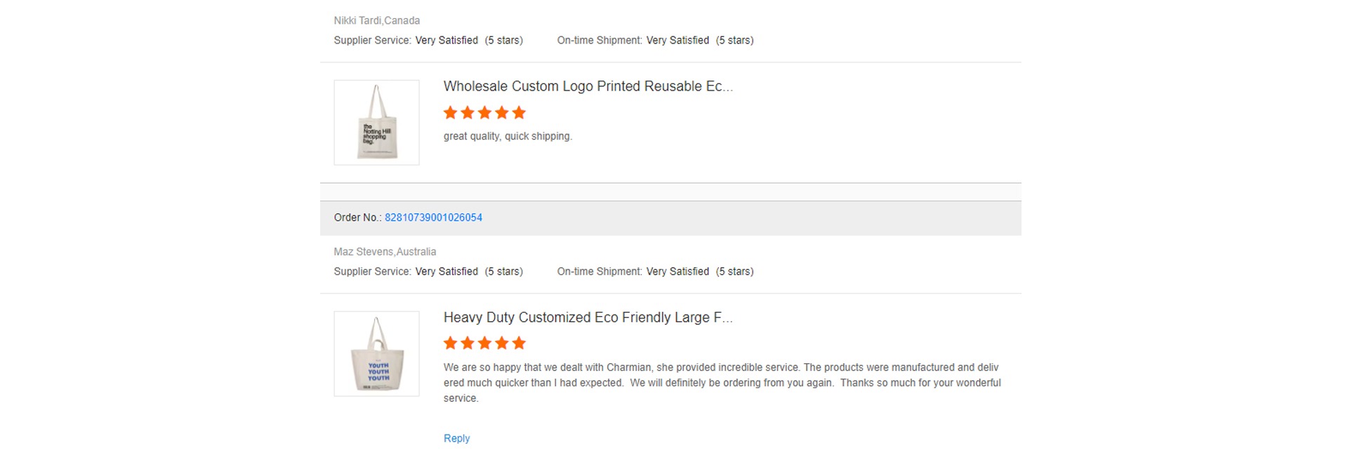Click the fourth star of the Wholesale Custom Logo review
Image resolution: width=1348 pixels, height=455 pixels.
point(502,113)
